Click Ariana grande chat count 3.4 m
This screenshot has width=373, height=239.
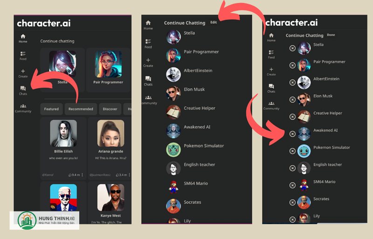(x=121, y=175)
